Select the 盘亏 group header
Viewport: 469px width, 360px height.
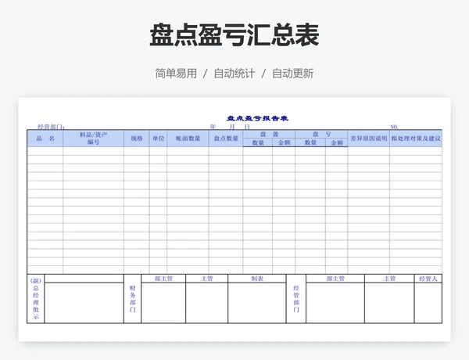pyautogui.click(x=321, y=134)
